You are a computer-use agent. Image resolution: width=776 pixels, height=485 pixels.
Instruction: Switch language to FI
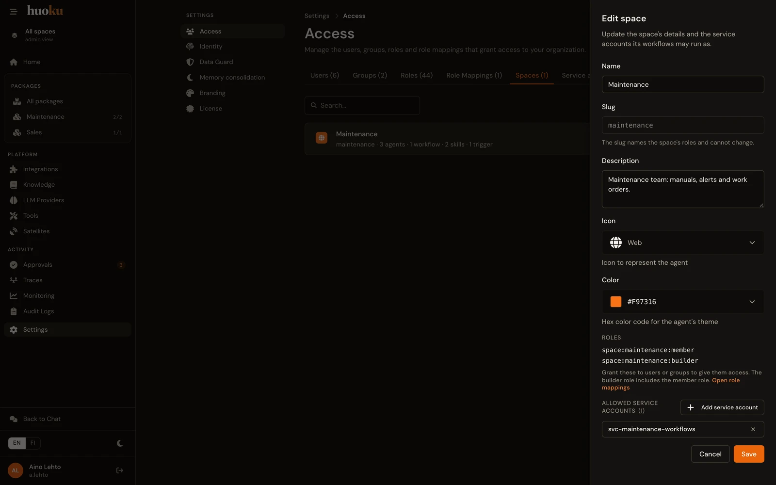[33, 443]
